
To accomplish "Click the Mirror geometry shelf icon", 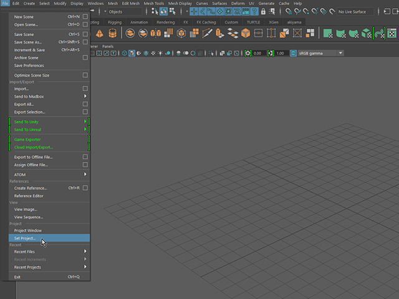I will 155,33.
